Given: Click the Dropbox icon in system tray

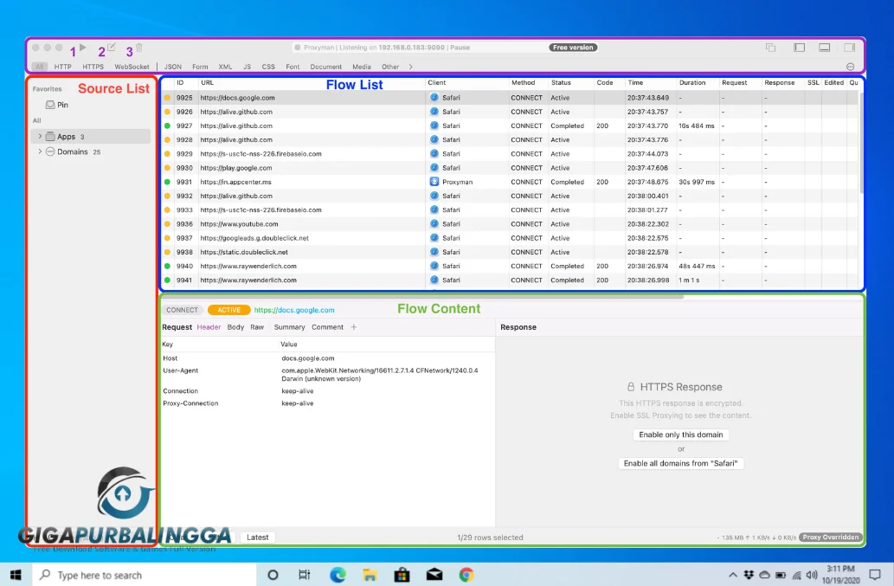Looking at the screenshot, I should tap(749, 575).
